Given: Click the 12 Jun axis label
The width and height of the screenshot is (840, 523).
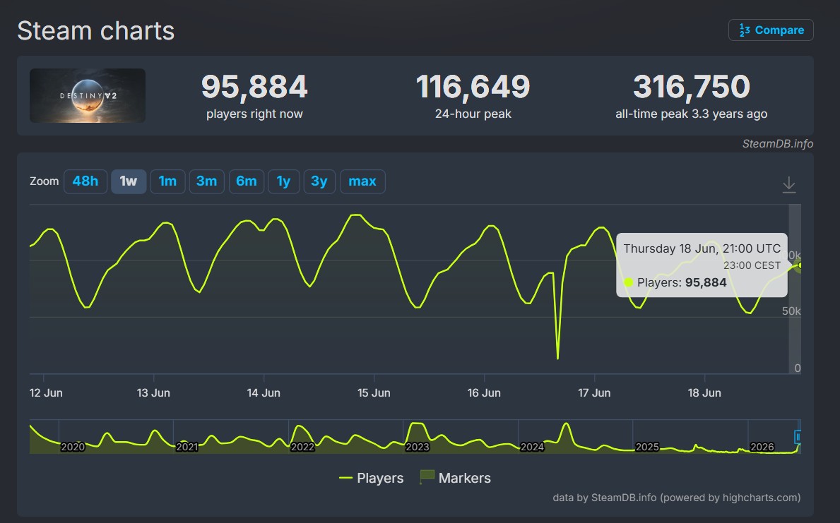Looking at the screenshot, I should [46, 393].
